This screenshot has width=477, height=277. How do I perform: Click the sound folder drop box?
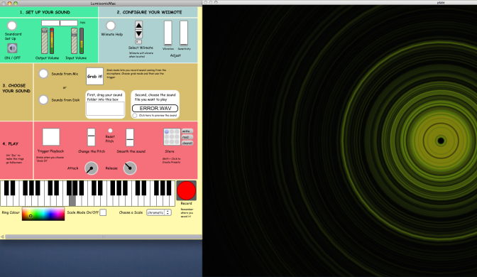coord(105,109)
